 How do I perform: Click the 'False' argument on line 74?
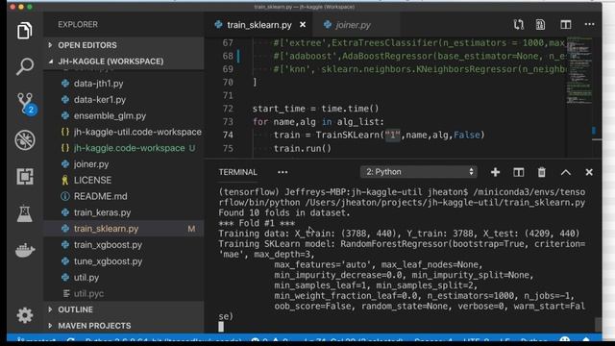(x=467, y=135)
